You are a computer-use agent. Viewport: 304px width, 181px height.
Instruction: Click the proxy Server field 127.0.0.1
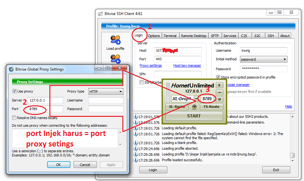(x=45, y=100)
